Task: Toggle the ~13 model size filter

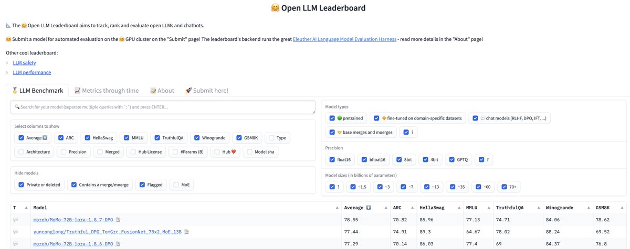Action: (428, 187)
